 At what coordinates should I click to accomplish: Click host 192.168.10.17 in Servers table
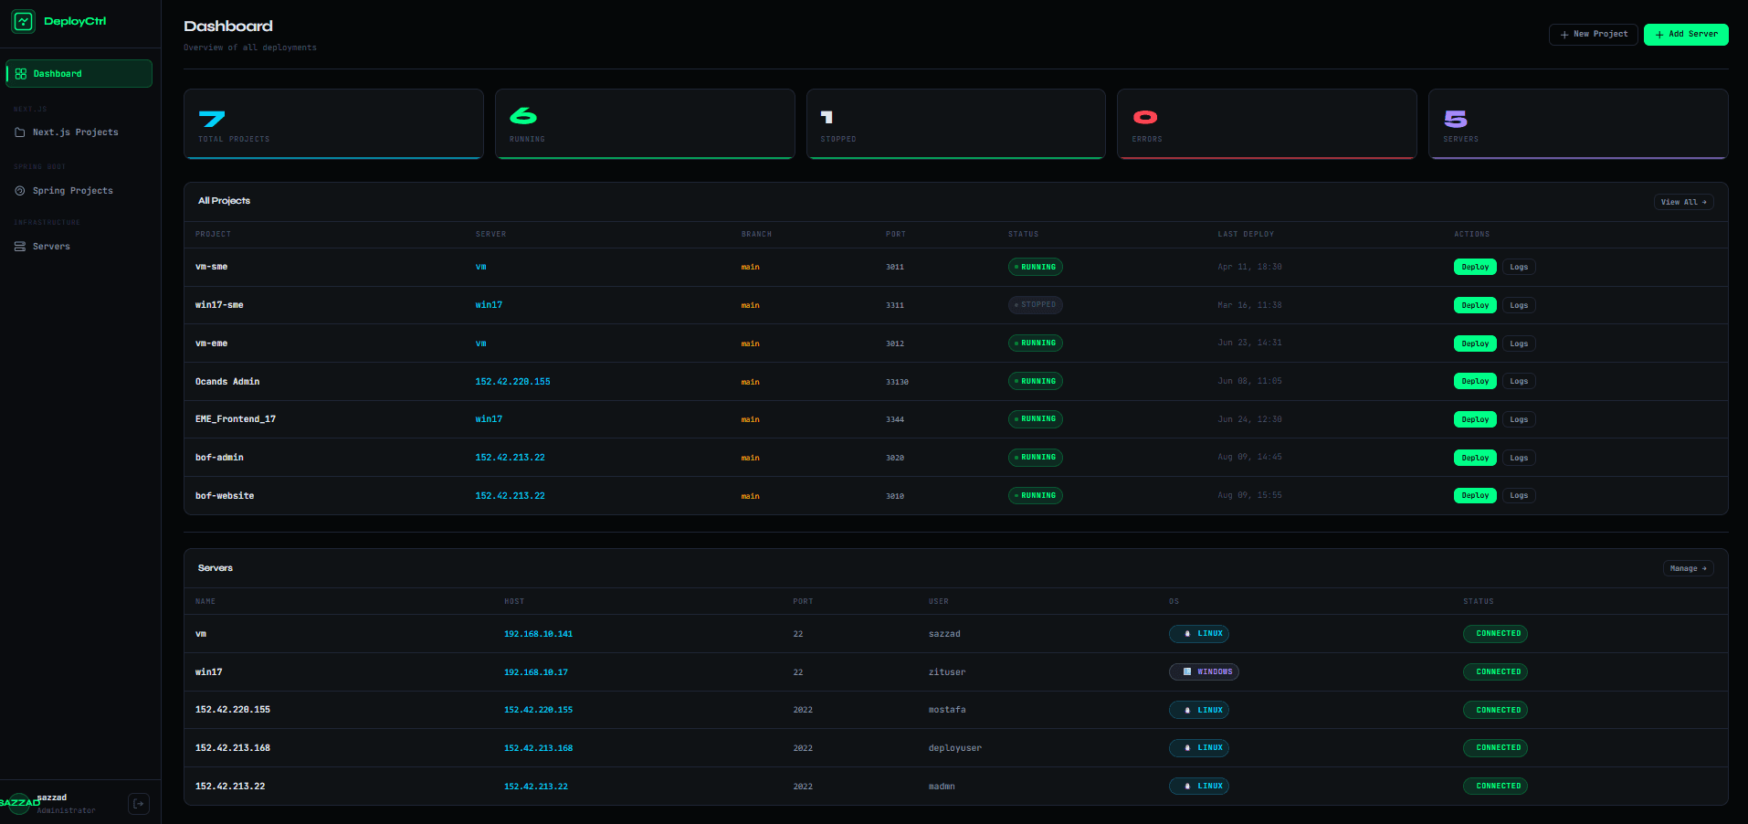coord(535,672)
